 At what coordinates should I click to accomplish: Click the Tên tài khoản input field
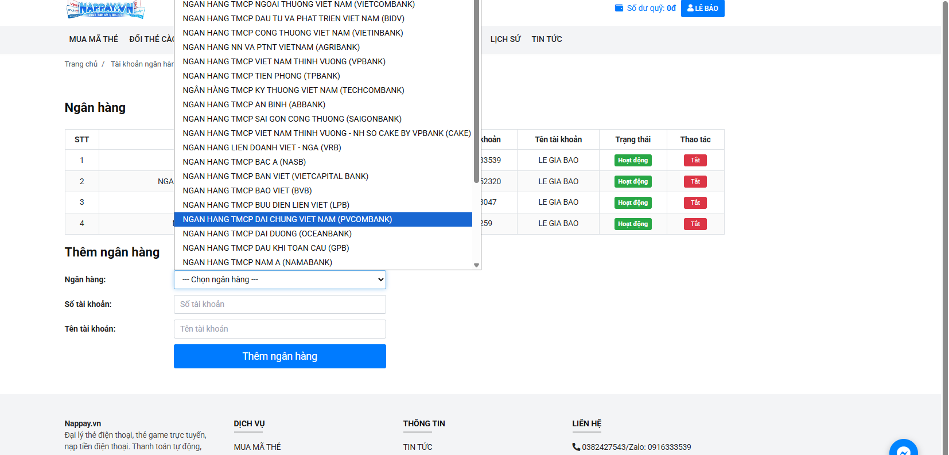[279, 329]
